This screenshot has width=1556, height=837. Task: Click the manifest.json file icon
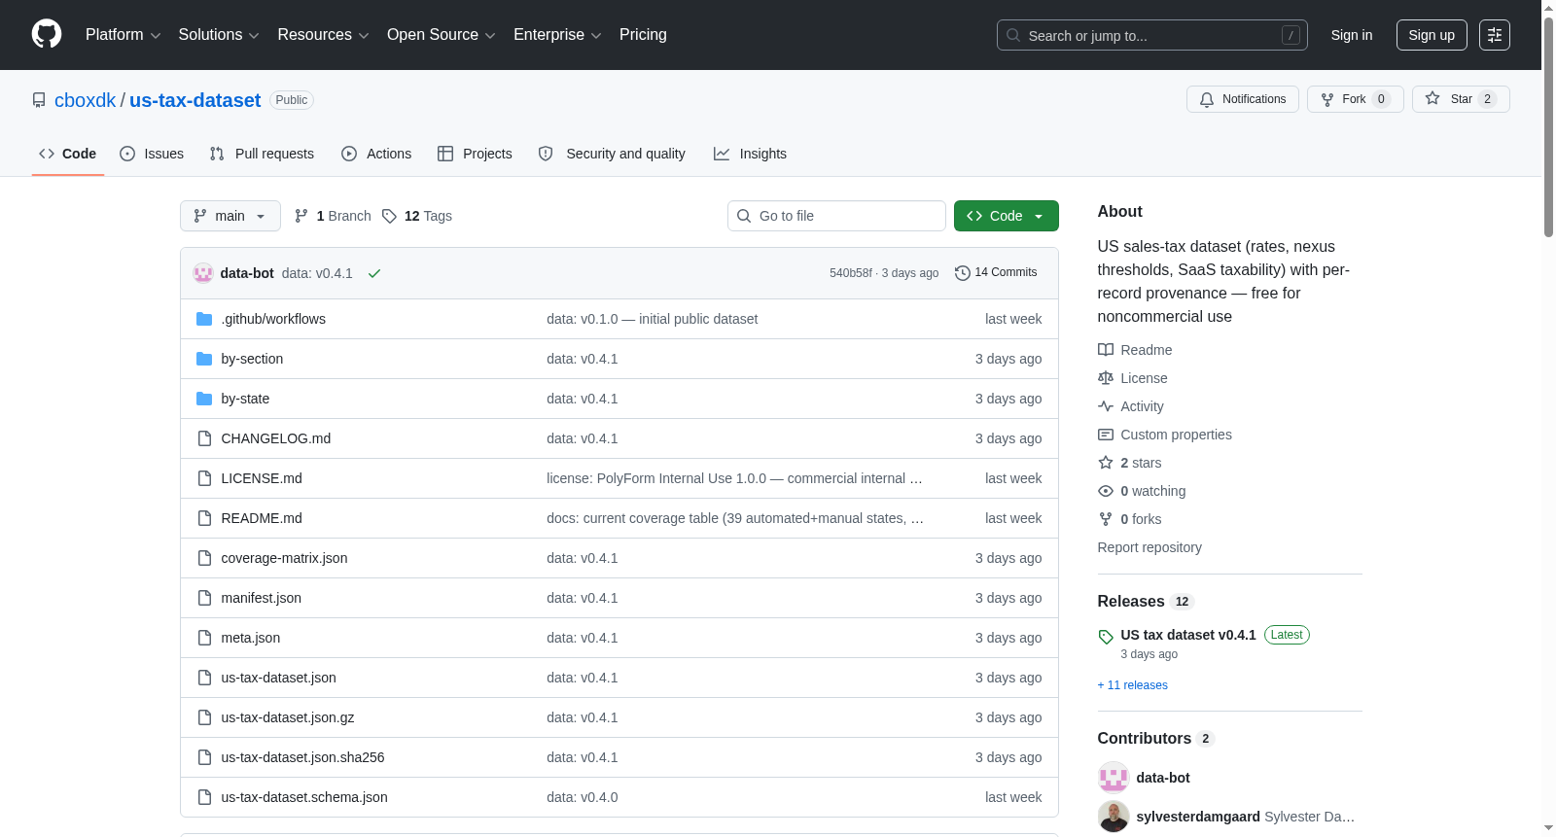coord(204,598)
